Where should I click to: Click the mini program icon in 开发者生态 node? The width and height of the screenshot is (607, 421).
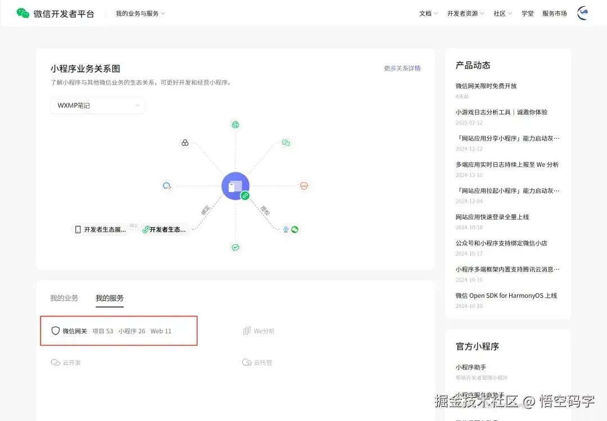click(x=146, y=230)
